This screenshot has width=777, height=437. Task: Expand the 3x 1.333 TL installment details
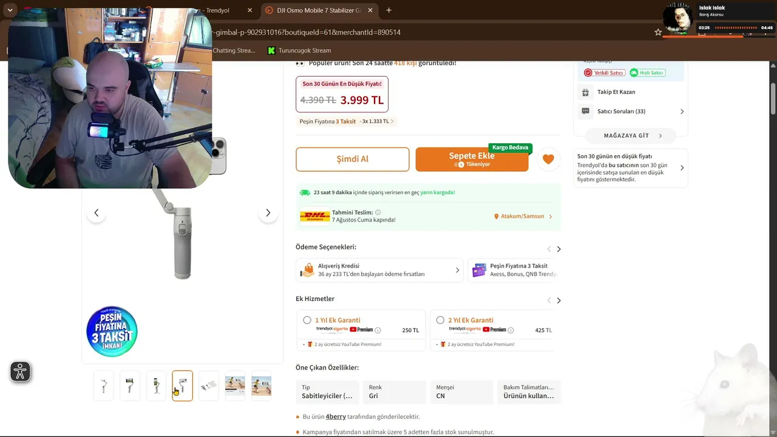[376, 121]
